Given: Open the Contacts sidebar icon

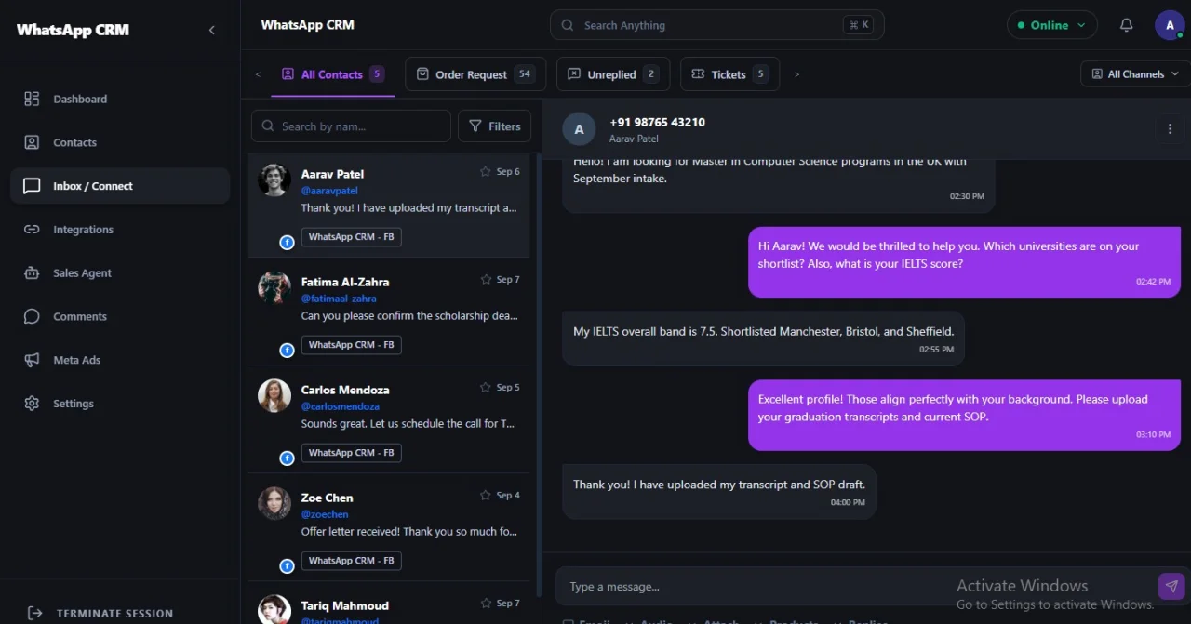Looking at the screenshot, I should tap(32, 142).
